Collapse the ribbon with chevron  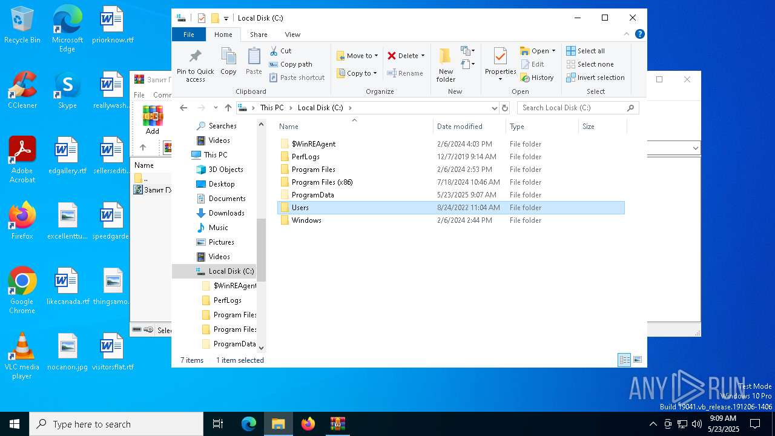click(x=627, y=35)
